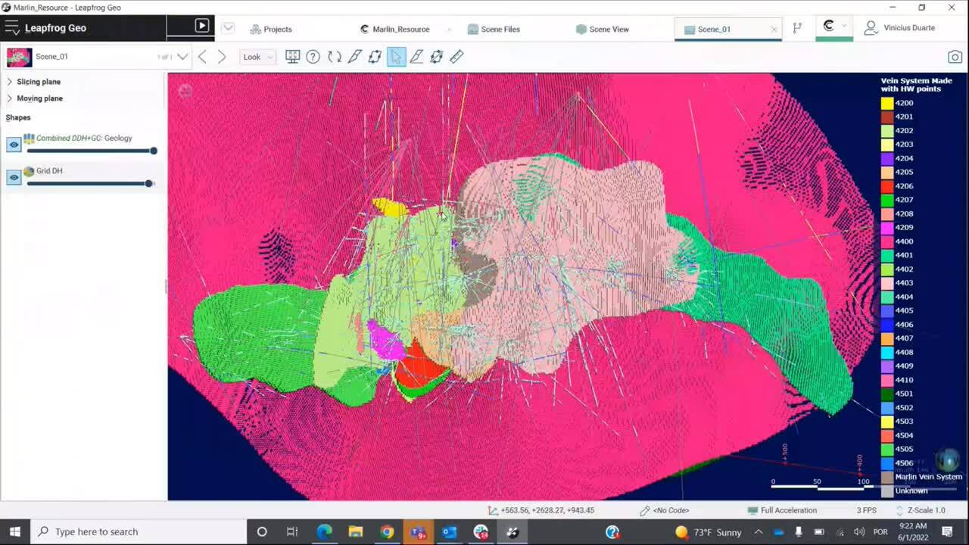Click the <No Code> status entry
This screenshot has width=969, height=545.
[664, 510]
